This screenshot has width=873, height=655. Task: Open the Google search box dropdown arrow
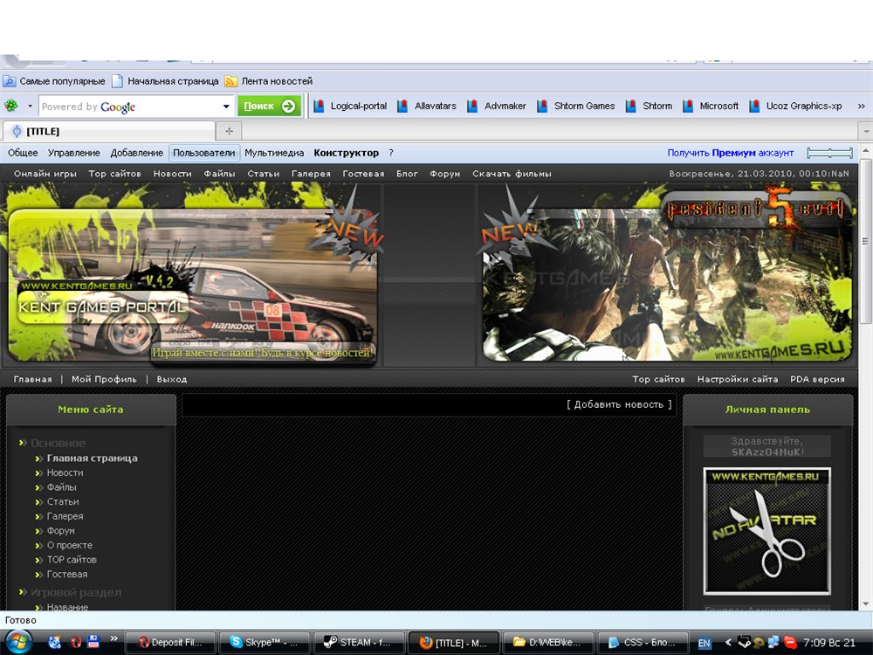click(226, 106)
